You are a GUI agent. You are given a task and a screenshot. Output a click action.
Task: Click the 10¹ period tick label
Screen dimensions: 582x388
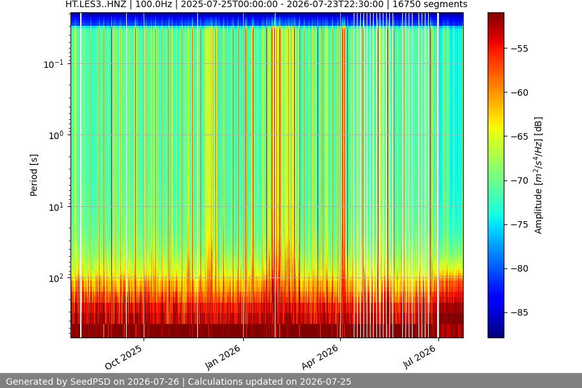point(56,207)
